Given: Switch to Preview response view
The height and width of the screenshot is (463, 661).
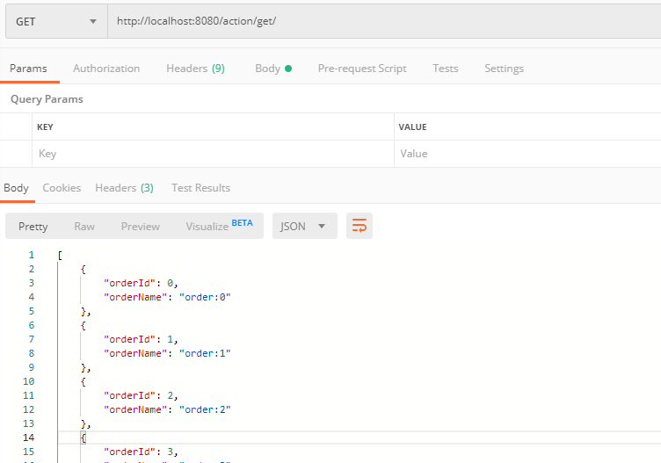Looking at the screenshot, I should click(x=141, y=227).
